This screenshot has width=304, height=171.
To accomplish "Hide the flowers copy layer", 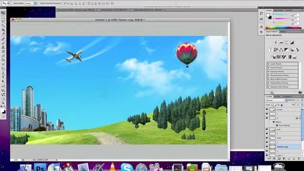I will (267, 147).
